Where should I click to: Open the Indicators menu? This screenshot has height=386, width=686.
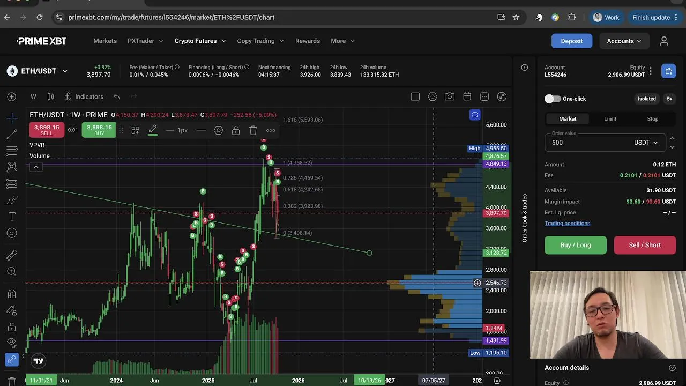click(x=84, y=97)
